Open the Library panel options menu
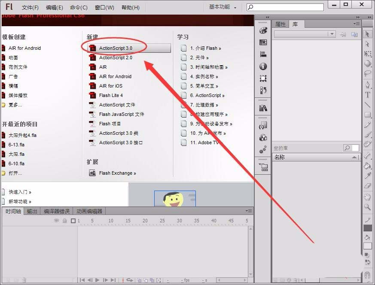Image resolution: width=375 pixels, height=285 pixels. (x=357, y=24)
